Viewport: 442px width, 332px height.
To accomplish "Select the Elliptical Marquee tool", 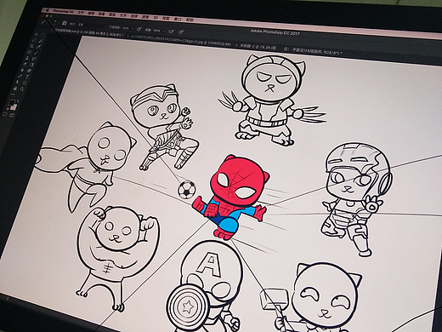I will tap(43, 35).
